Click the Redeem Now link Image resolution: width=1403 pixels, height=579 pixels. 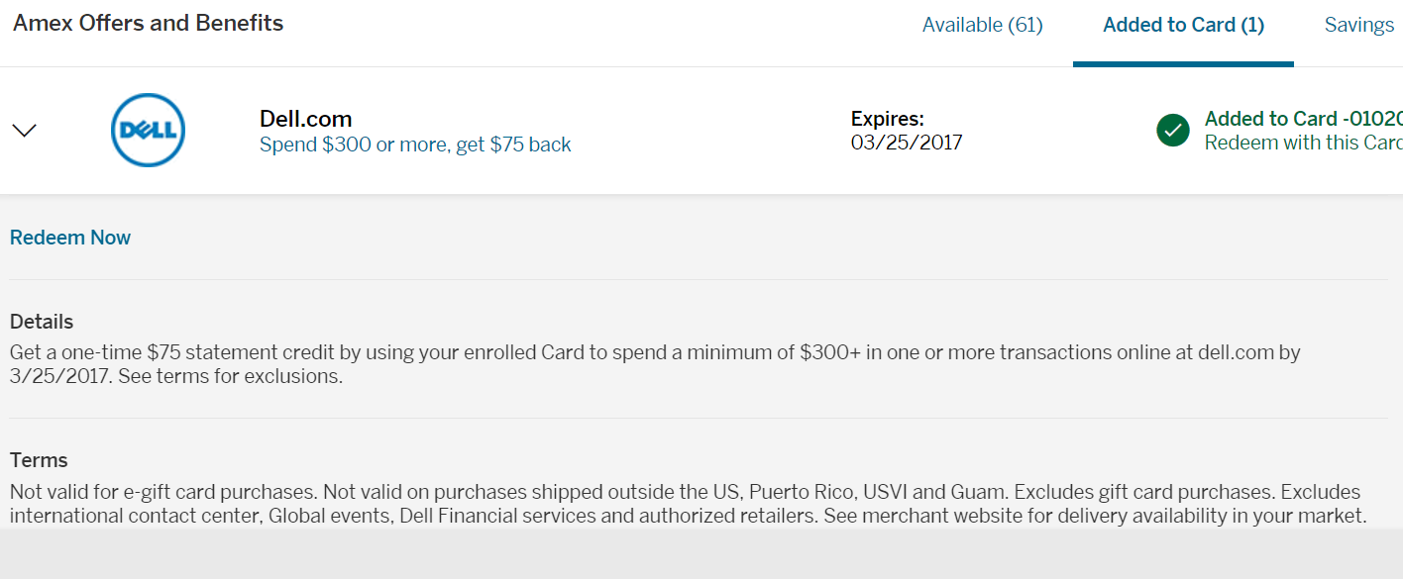[70, 238]
